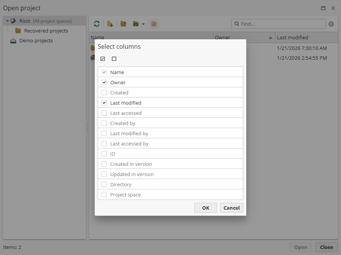Image resolution: width=341 pixels, height=255 pixels.
Task: Click the Deselect all columns icon
Action: pyautogui.click(x=113, y=59)
